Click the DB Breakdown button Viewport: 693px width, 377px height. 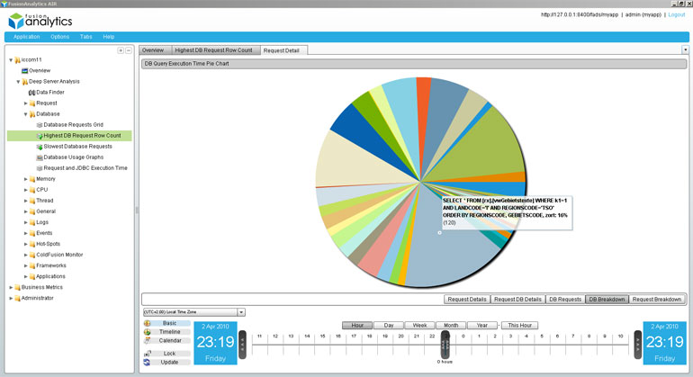(x=607, y=300)
